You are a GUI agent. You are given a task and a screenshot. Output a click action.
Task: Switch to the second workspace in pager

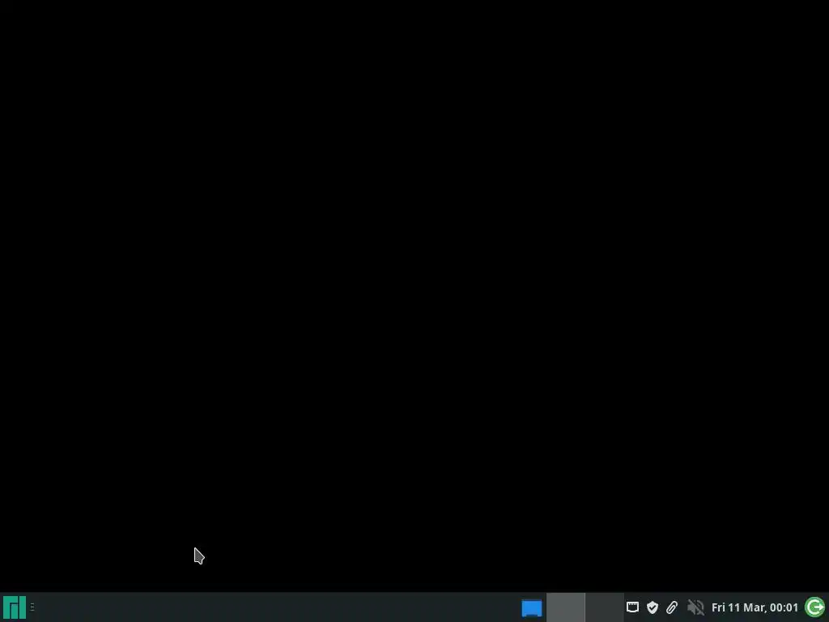click(x=605, y=607)
